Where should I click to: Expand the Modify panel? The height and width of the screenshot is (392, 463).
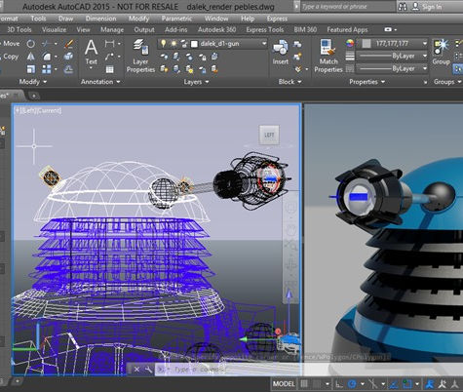(32, 82)
